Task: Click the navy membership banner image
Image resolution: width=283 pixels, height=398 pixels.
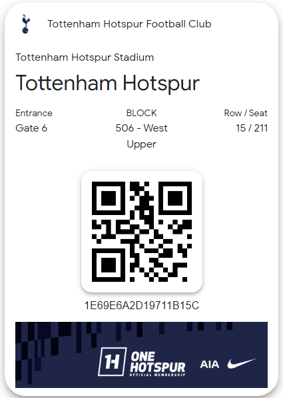Action: (x=141, y=355)
